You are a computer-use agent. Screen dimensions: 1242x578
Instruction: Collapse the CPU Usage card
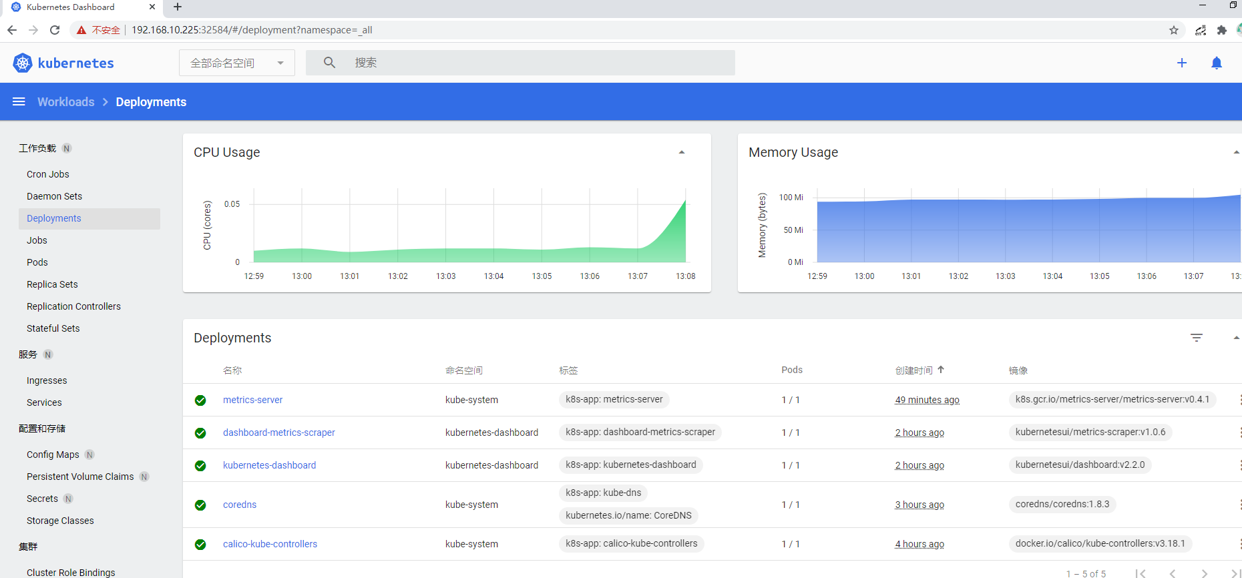[682, 152]
